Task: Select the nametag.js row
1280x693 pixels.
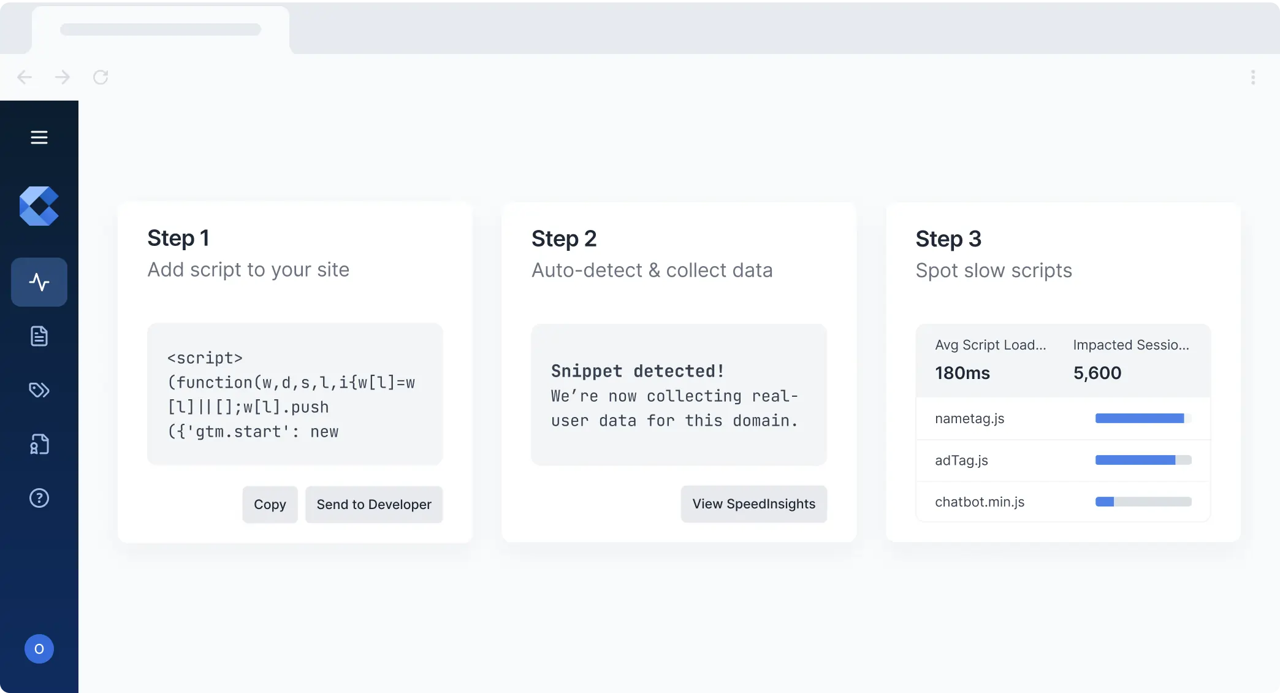Action: point(970,418)
